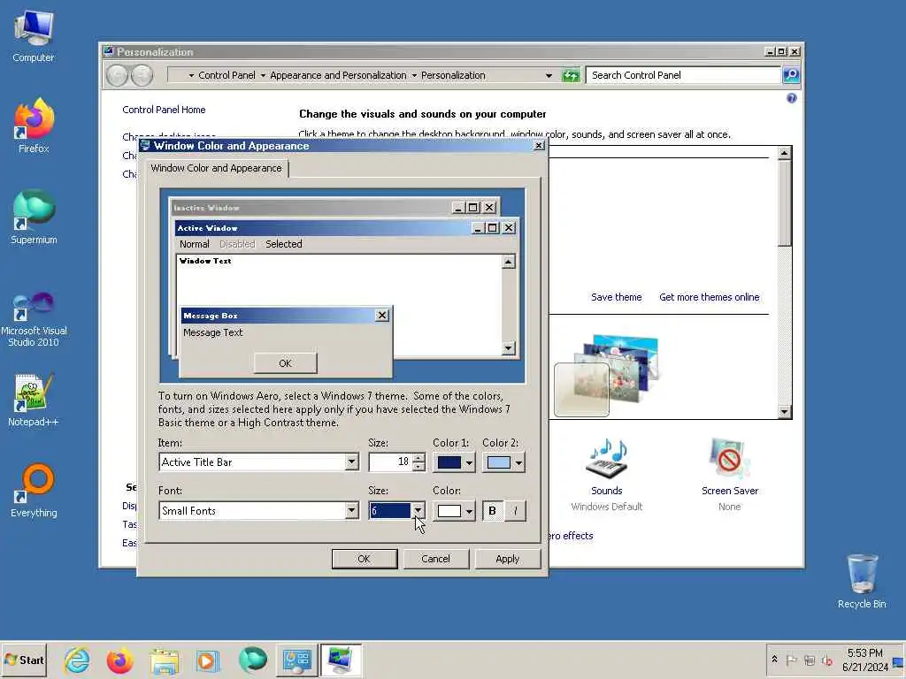Decrease the item Size spinner value
The width and height of the screenshot is (906, 679).
point(418,466)
